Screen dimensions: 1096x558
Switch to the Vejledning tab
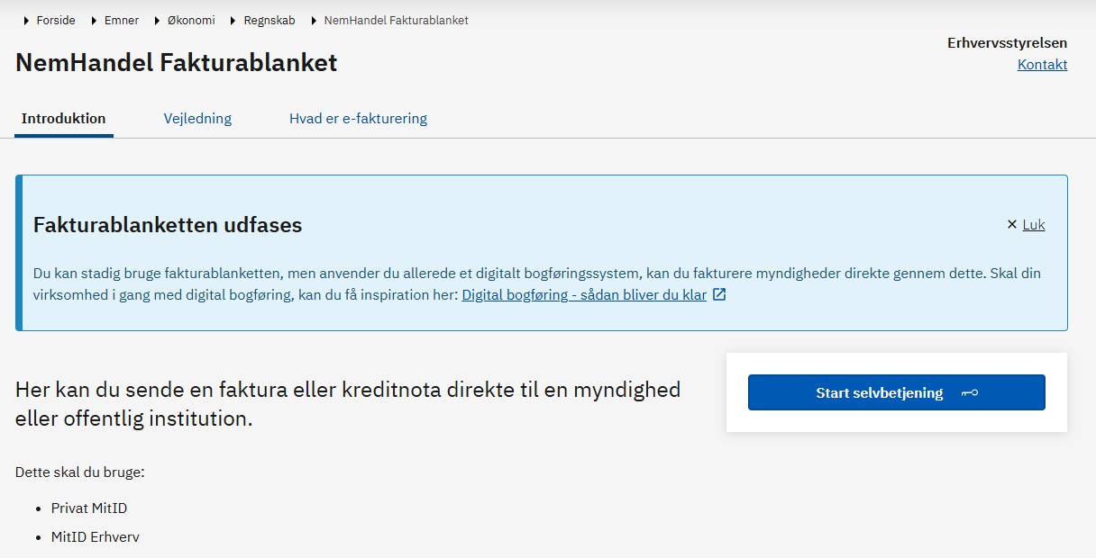(197, 118)
